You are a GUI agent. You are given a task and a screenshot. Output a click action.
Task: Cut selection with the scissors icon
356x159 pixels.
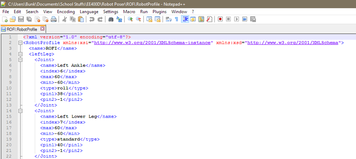[x=64, y=19]
